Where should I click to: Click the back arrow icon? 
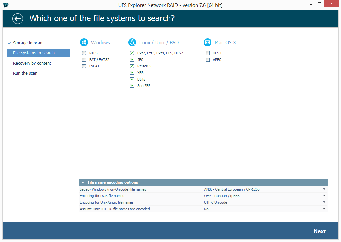click(18, 19)
